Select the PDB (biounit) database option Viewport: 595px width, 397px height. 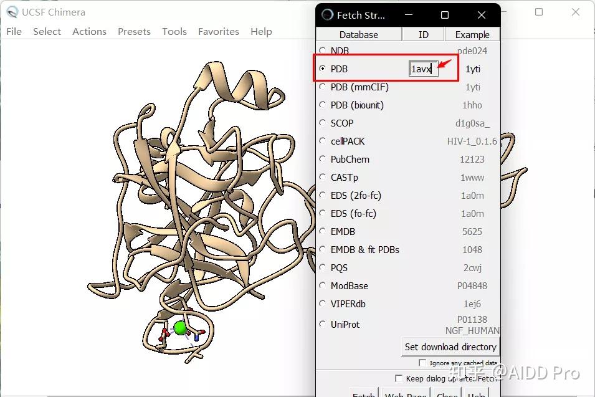point(322,105)
